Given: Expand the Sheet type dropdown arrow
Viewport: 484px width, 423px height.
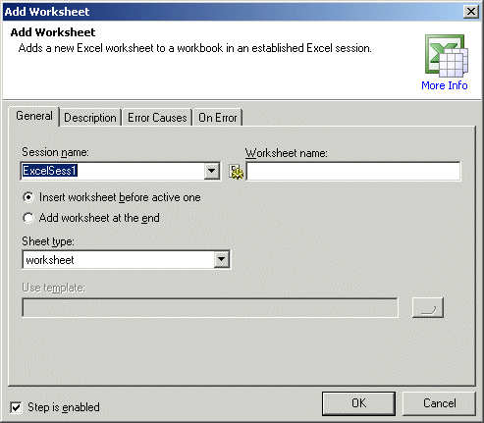Looking at the screenshot, I should click(x=222, y=260).
